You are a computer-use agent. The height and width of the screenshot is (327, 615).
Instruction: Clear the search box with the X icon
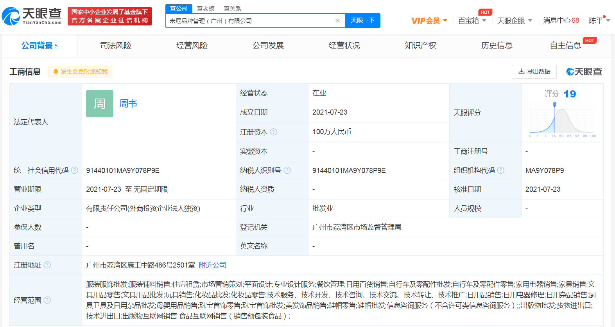[x=338, y=21]
